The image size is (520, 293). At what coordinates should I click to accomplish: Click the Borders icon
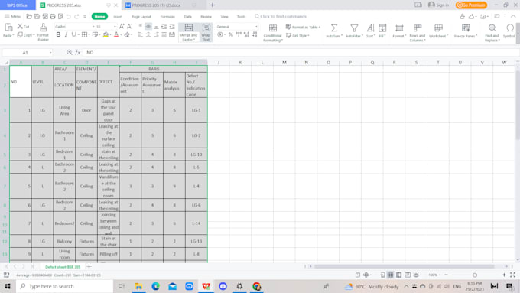click(x=85, y=34)
